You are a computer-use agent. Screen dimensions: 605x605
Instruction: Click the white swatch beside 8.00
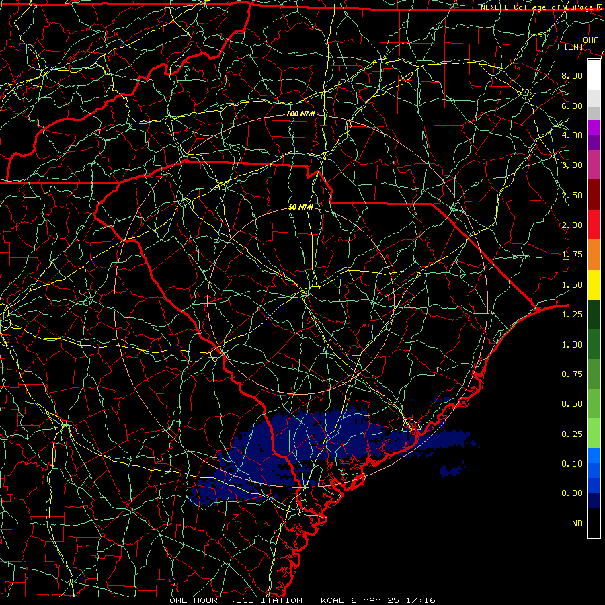point(594,75)
